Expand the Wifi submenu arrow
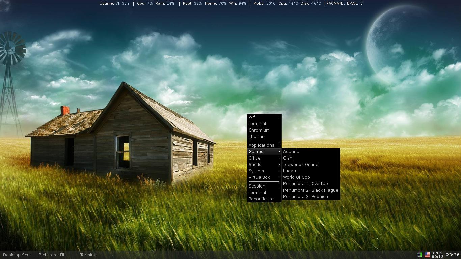This screenshot has width=461, height=259. point(279,117)
